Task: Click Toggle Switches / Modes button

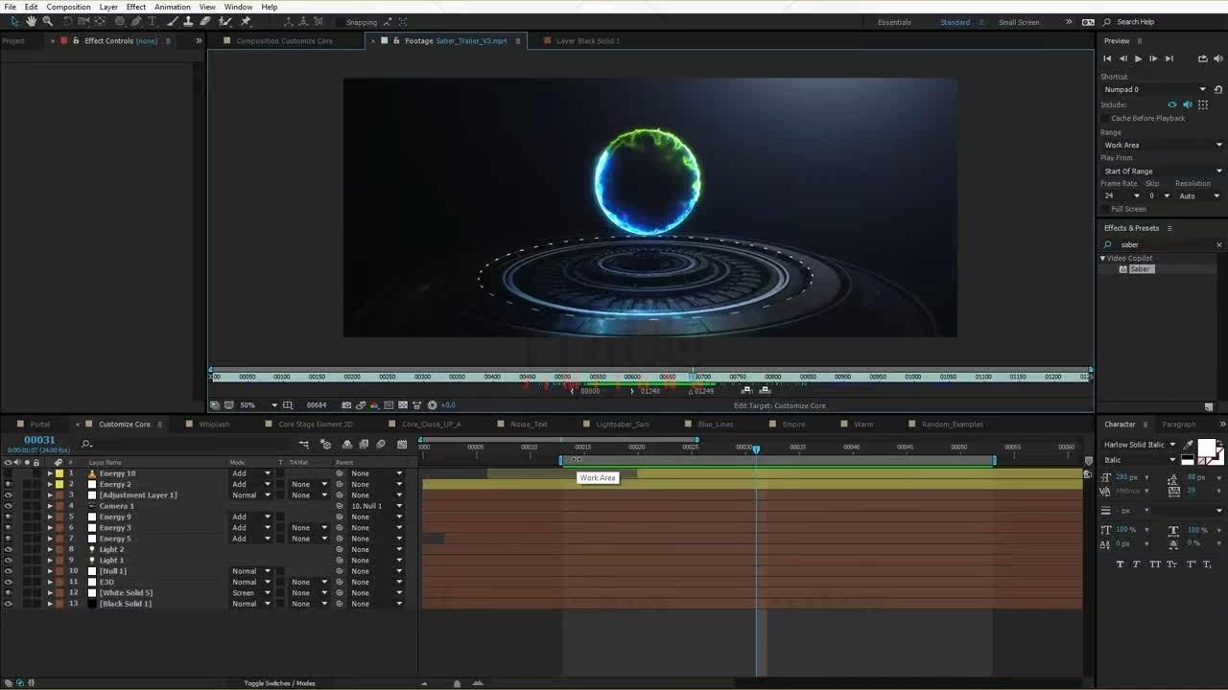Action: (x=279, y=683)
